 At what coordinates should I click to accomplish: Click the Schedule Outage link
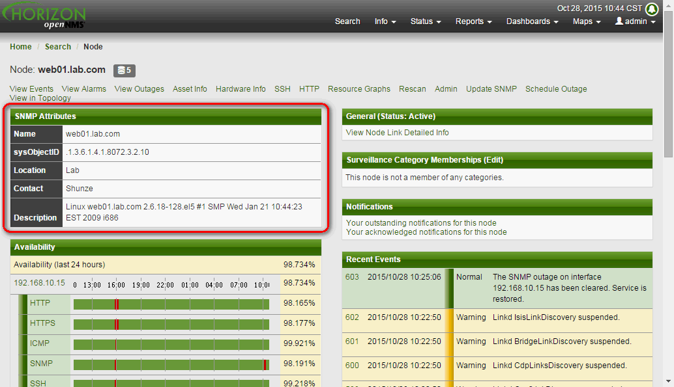[556, 89]
